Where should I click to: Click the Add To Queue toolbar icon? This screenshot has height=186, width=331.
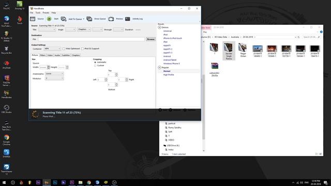pos(64,19)
